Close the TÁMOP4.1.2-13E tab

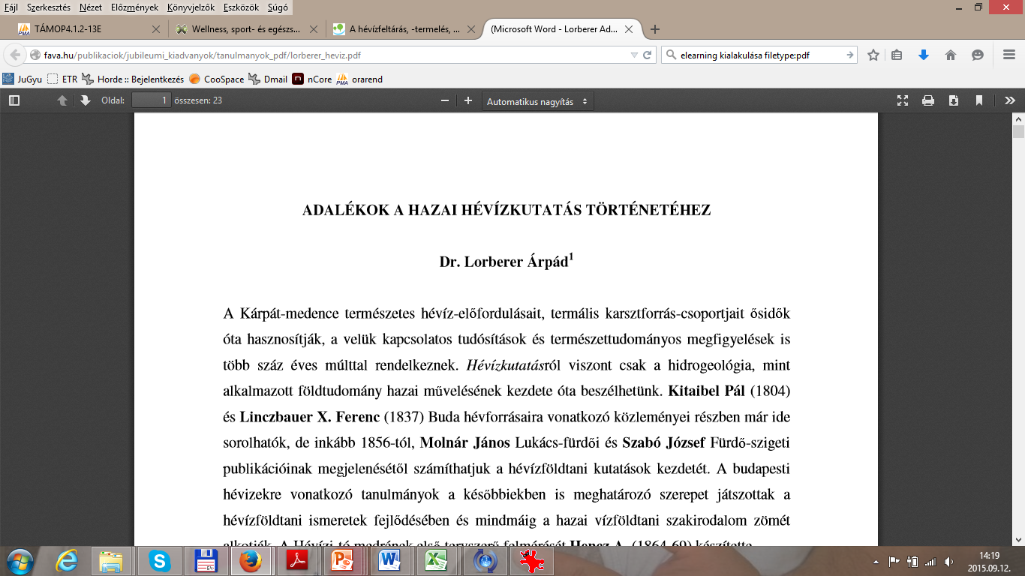[x=155, y=29]
